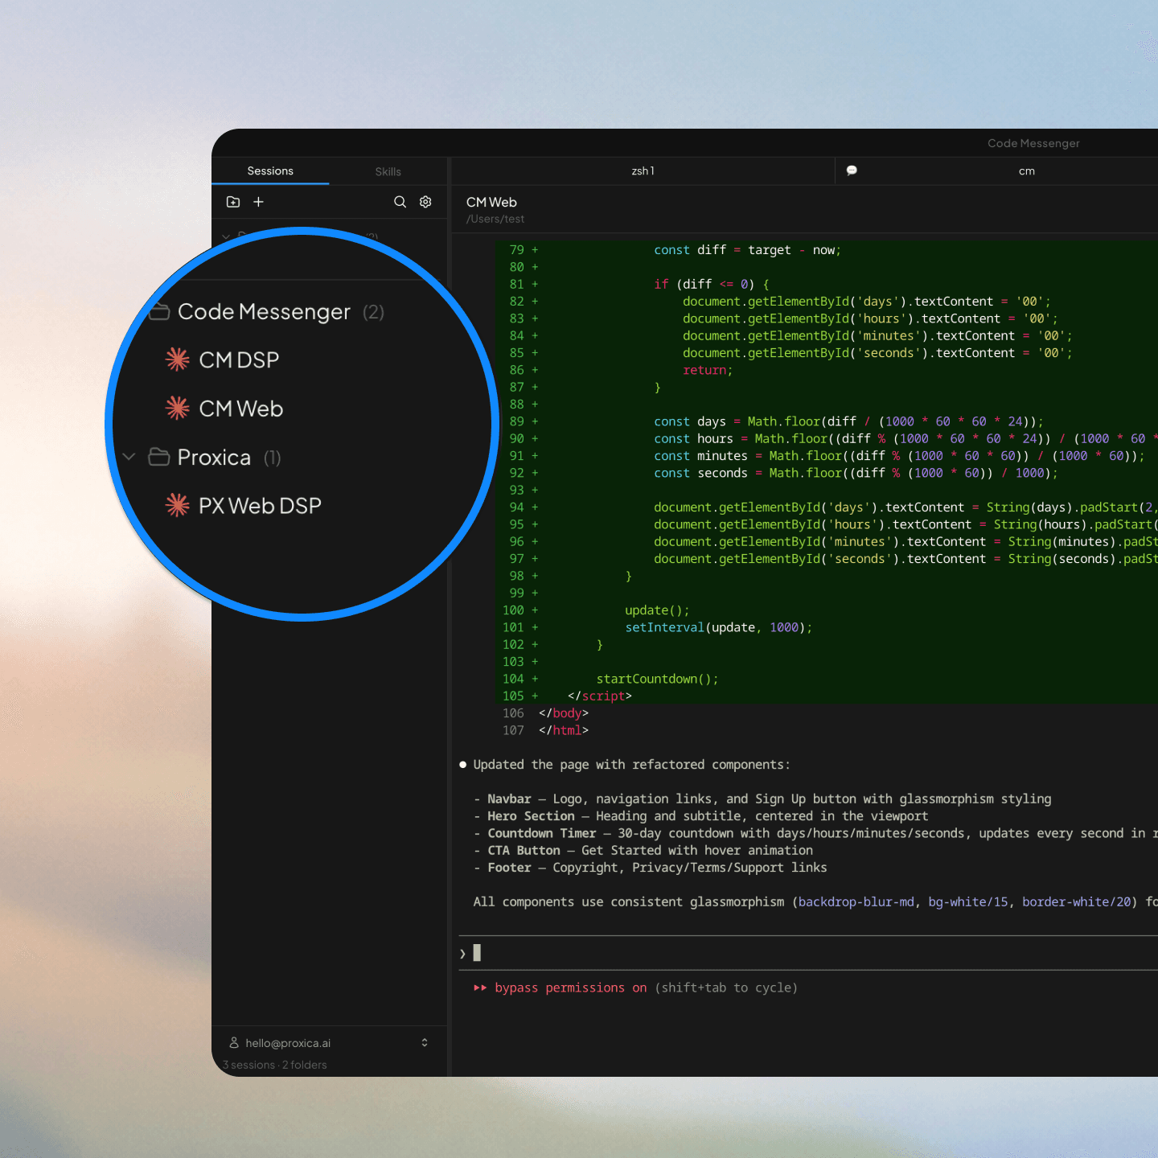This screenshot has height=1158, width=1158.
Task: Select the PX Web DSP session
Action: 260,505
